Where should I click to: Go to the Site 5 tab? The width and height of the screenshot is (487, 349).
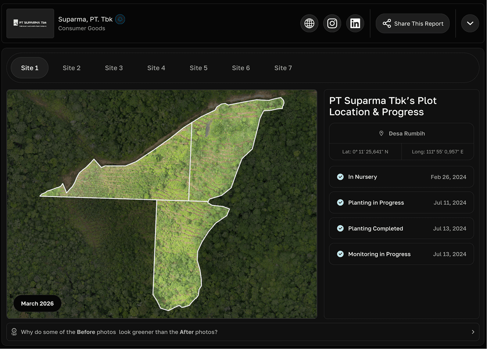click(198, 68)
